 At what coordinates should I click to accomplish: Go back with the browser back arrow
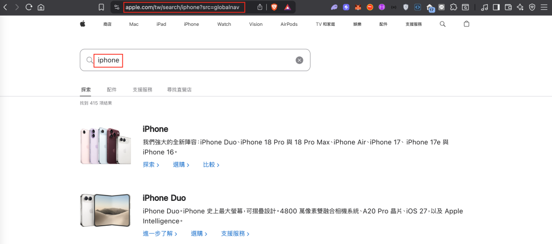click(5, 7)
